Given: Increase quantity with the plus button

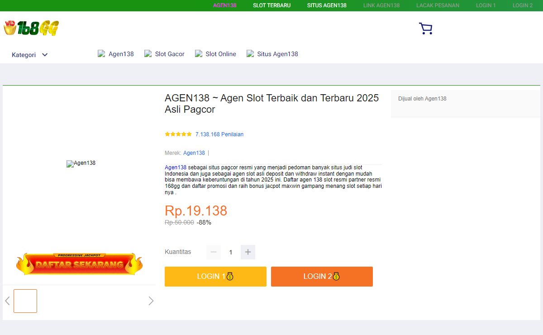Looking at the screenshot, I should click(248, 252).
